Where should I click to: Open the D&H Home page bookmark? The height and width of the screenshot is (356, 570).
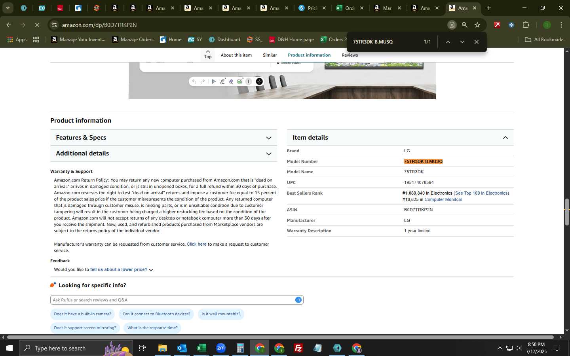coord(291,40)
